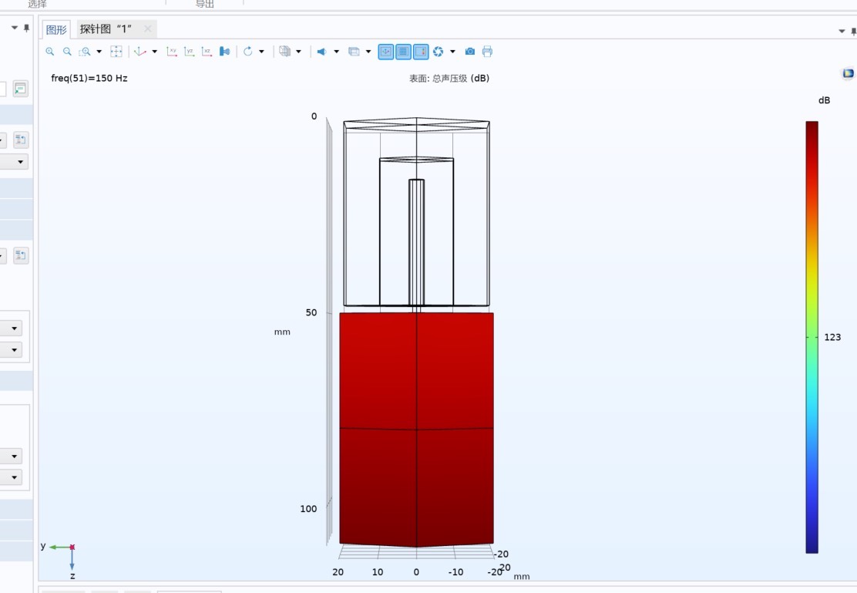Activate the Zoom Box tool
The height and width of the screenshot is (593, 857).
click(85, 52)
